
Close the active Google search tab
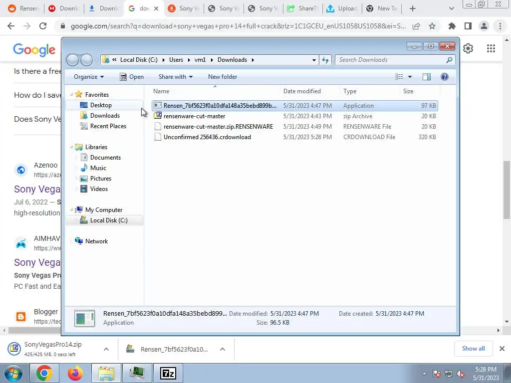156,8
